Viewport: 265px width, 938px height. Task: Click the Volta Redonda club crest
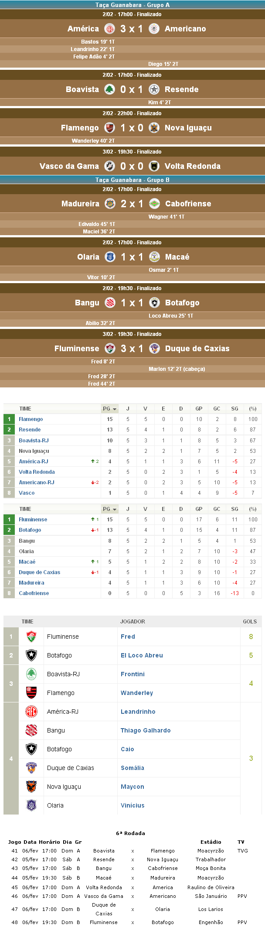[154, 166]
